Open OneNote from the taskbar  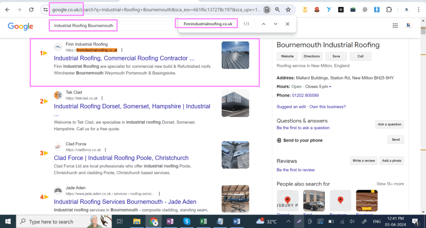click(170, 221)
